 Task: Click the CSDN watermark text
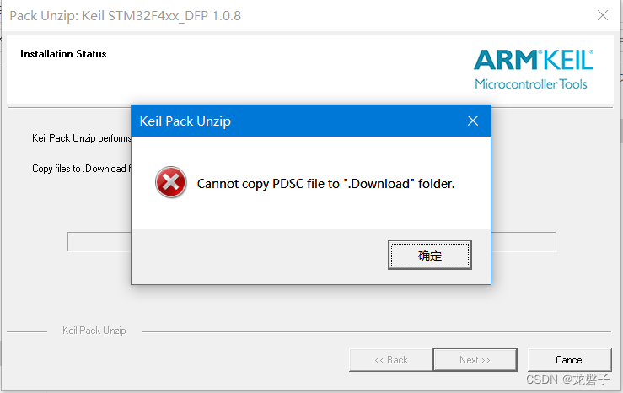(x=567, y=380)
